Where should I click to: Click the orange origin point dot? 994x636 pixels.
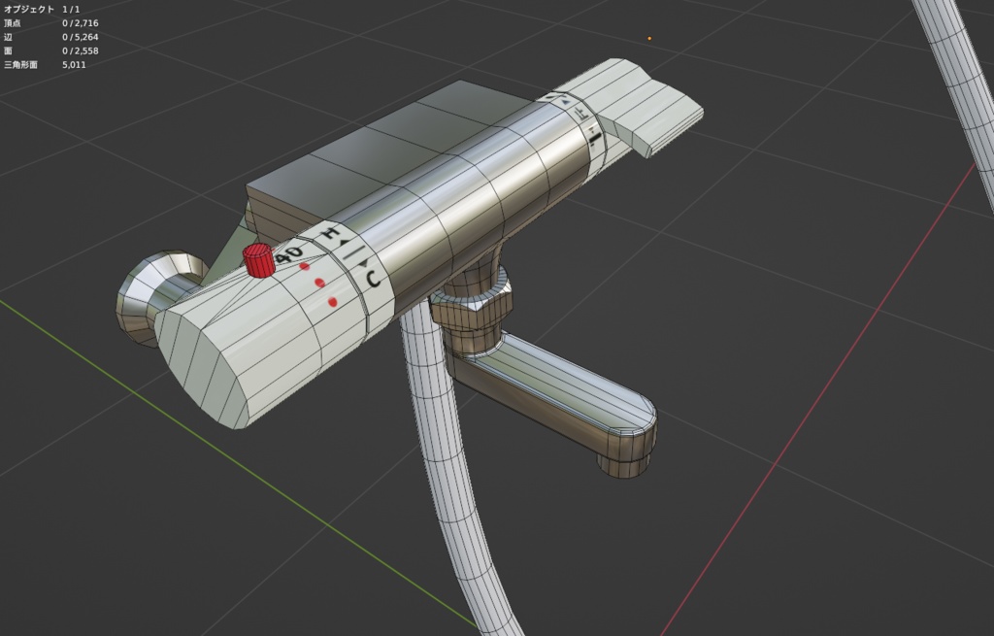pos(649,38)
